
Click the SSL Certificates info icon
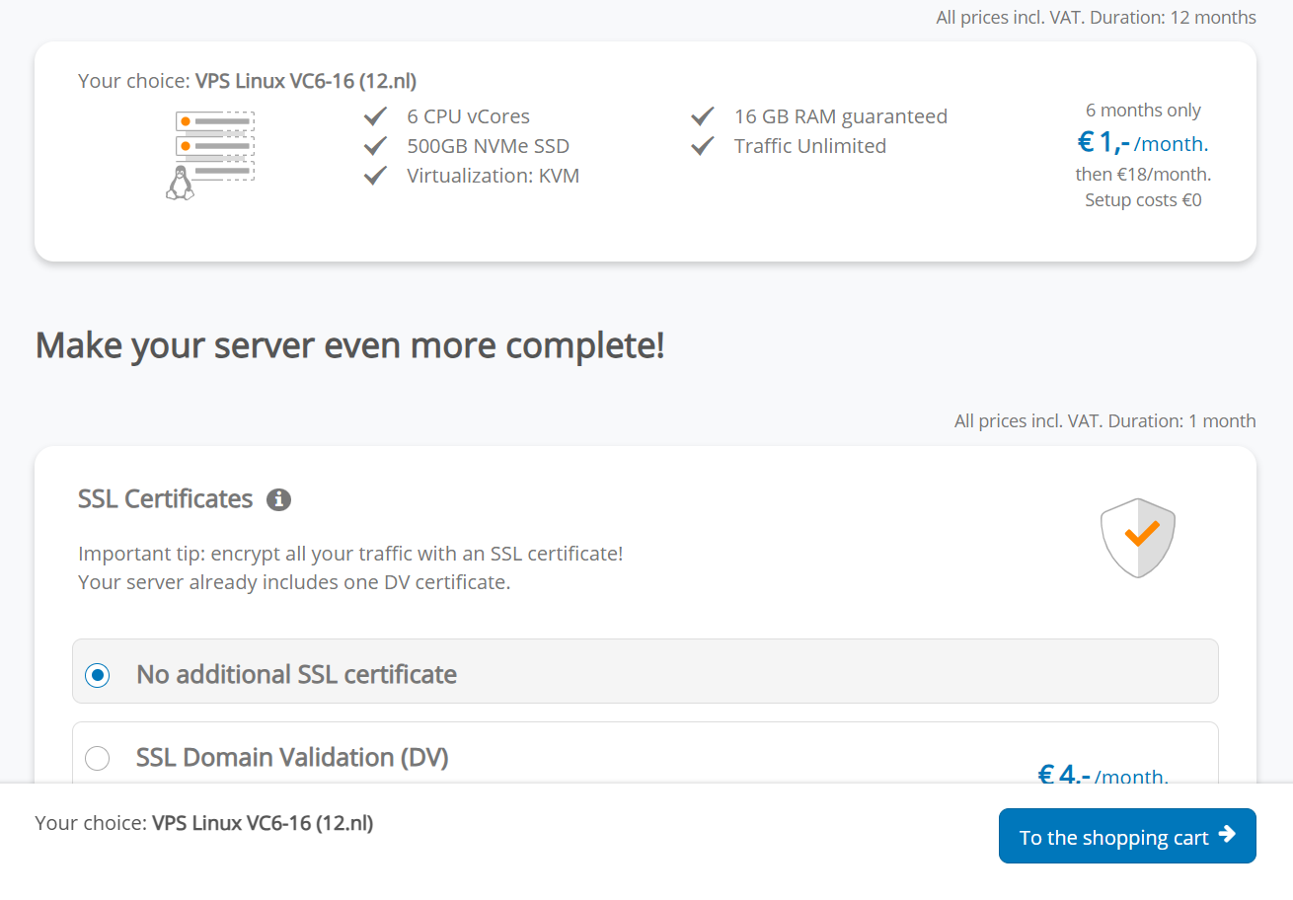click(279, 499)
